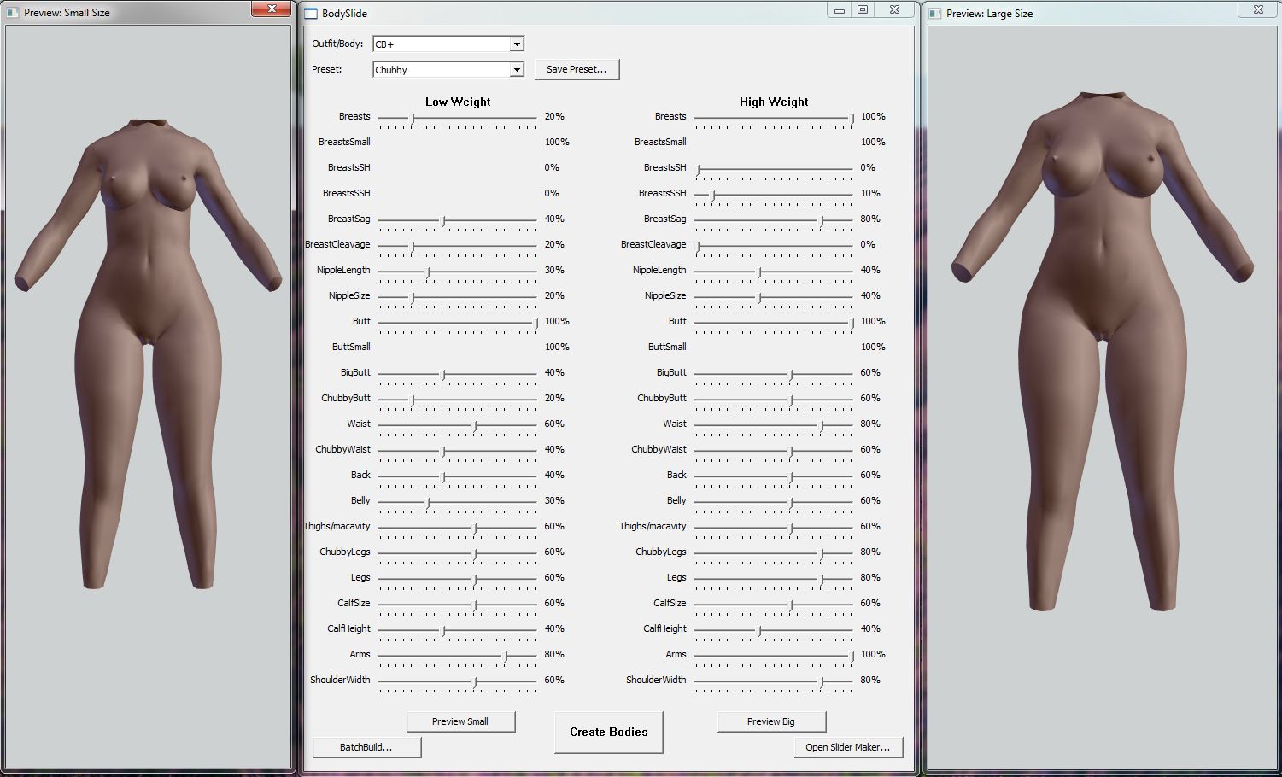
Task: Click the Low Weight CalfSize slider
Action: pyautogui.click(x=457, y=607)
